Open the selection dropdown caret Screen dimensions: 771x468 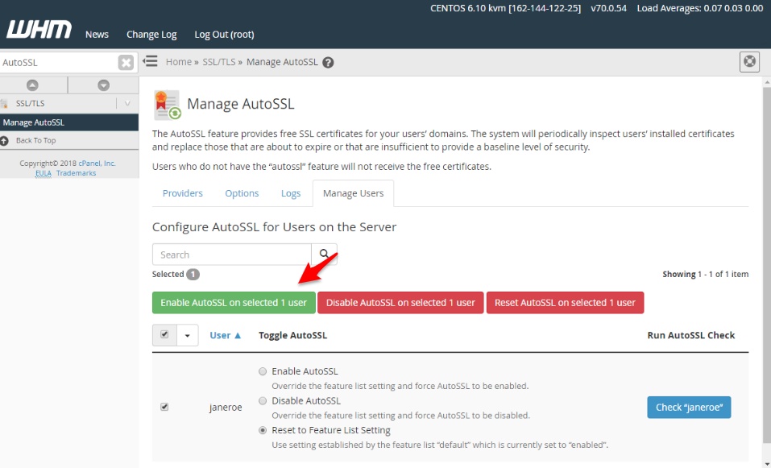coord(188,335)
